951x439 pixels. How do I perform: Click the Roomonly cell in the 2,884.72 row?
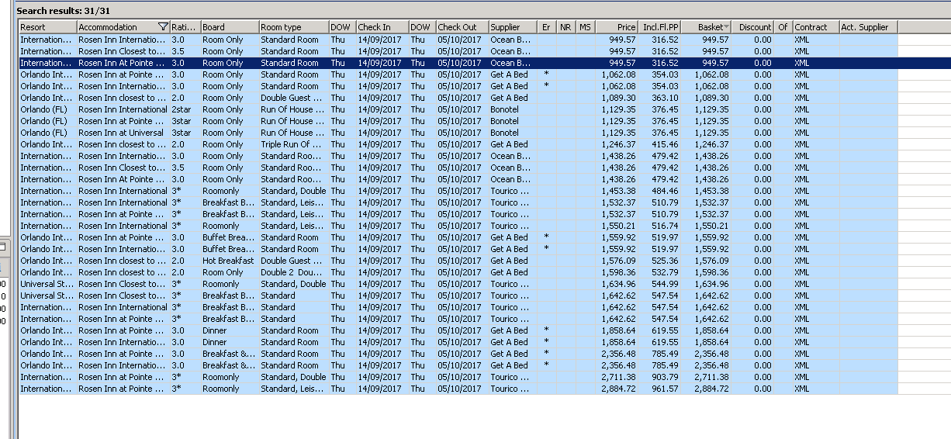[221, 389]
